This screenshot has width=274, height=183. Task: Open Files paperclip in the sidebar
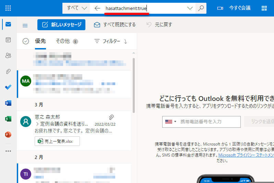pyautogui.click(x=8, y=71)
